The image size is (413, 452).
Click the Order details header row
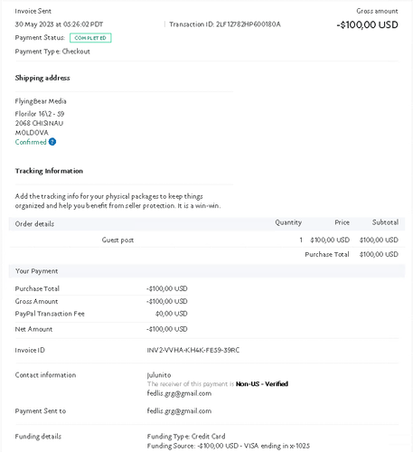point(207,223)
